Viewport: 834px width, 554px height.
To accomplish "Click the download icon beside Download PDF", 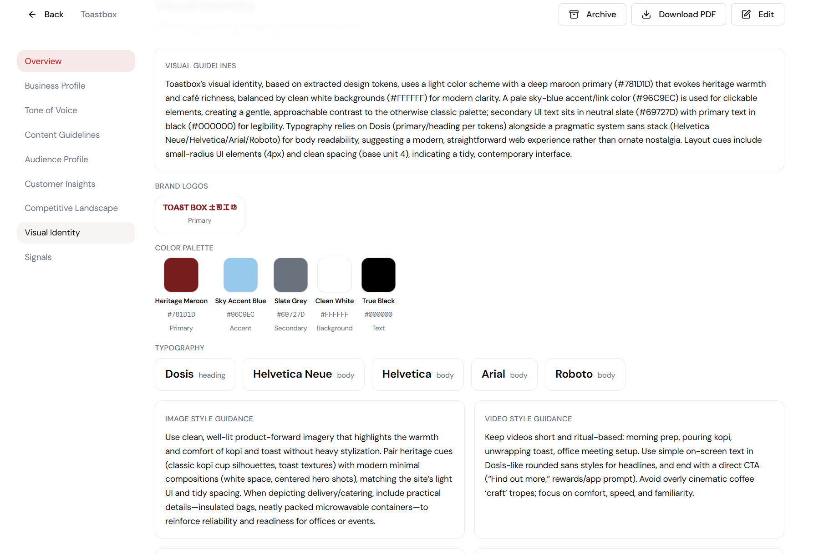I will click(x=646, y=14).
